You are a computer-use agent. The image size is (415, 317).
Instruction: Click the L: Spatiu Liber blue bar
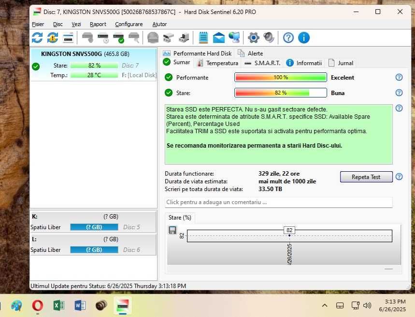click(x=94, y=250)
